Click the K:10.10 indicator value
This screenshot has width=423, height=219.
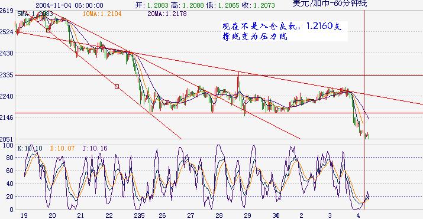30,148
